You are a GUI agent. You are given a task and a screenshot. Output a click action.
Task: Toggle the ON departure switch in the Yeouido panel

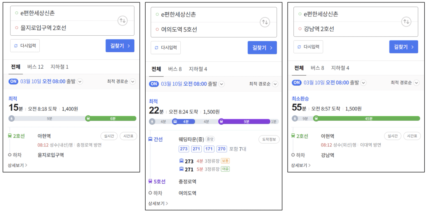click(x=154, y=84)
